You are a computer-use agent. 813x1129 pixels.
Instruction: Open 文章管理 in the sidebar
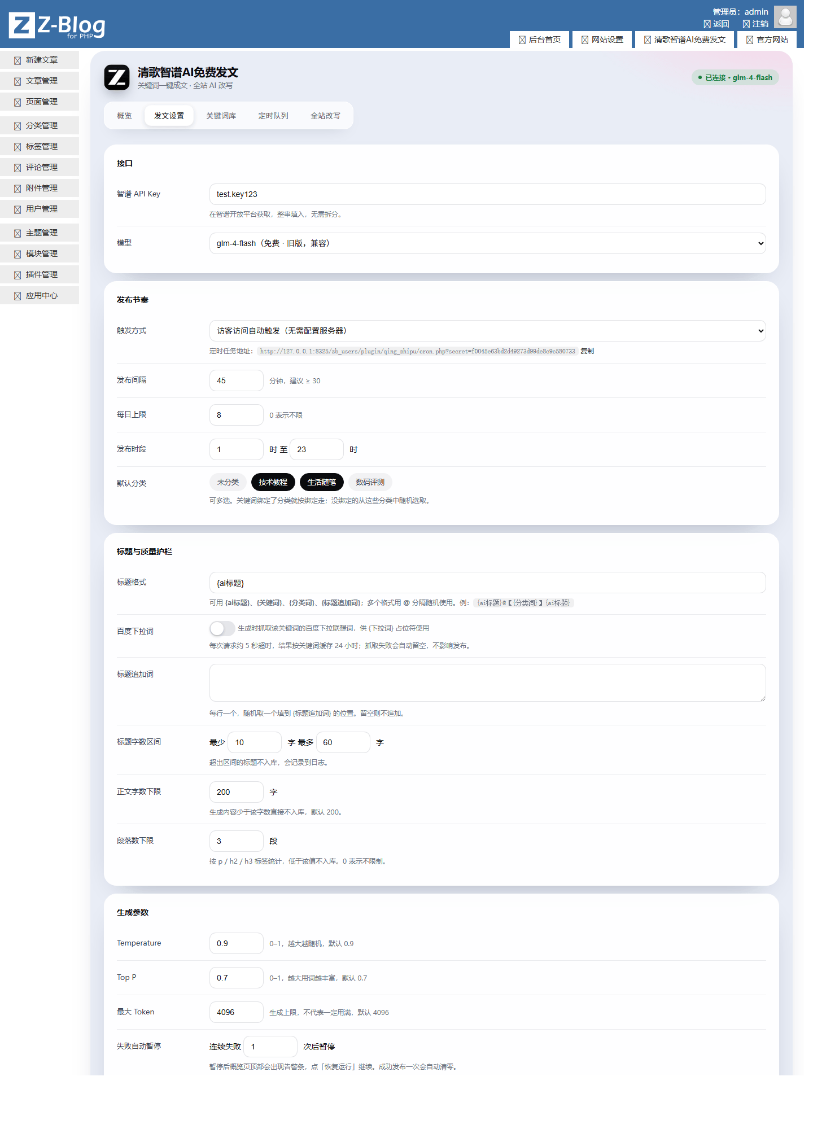pyautogui.click(x=40, y=81)
